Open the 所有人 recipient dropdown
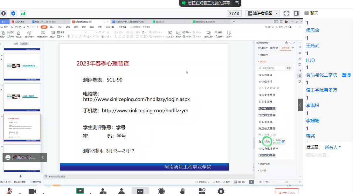Viewport: 353px width, 194px height. (x=333, y=147)
